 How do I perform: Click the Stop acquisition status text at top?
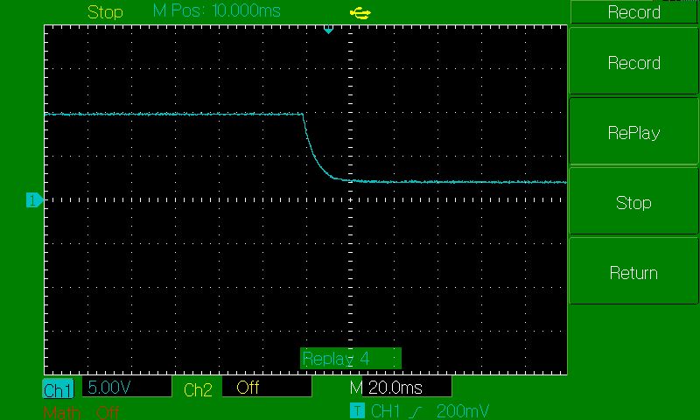pos(105,12)
